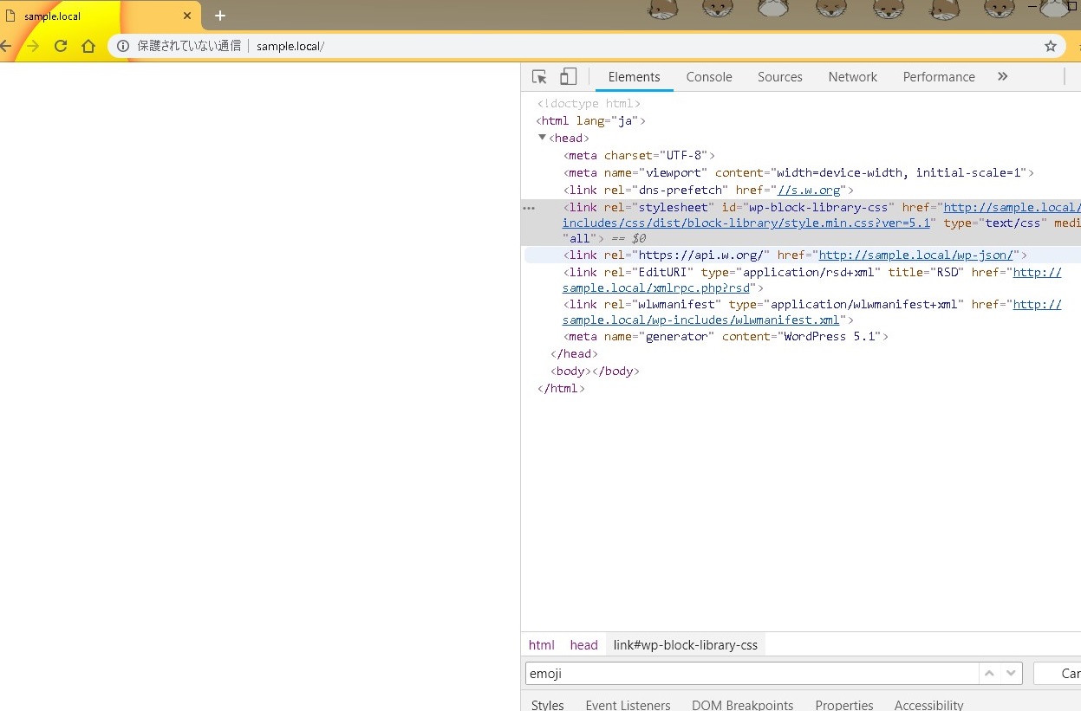Image resolution: width=1081 pixels, height=711 pixels.
Task: Switch to the Network panel
Action: (852, 77)
